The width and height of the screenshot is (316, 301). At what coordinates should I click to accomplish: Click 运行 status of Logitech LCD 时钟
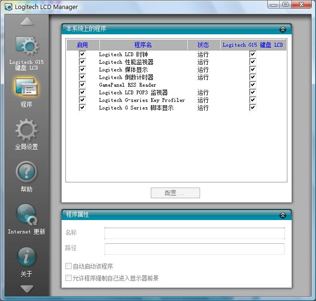203,54
